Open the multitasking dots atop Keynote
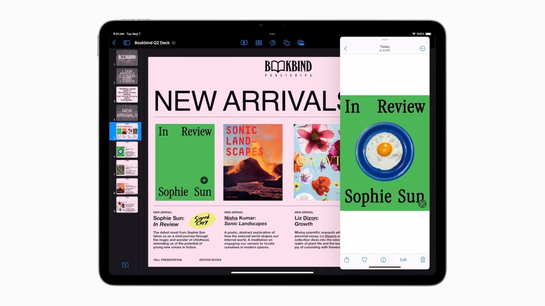Screen dimensions: 545x306 pos(272,33)
